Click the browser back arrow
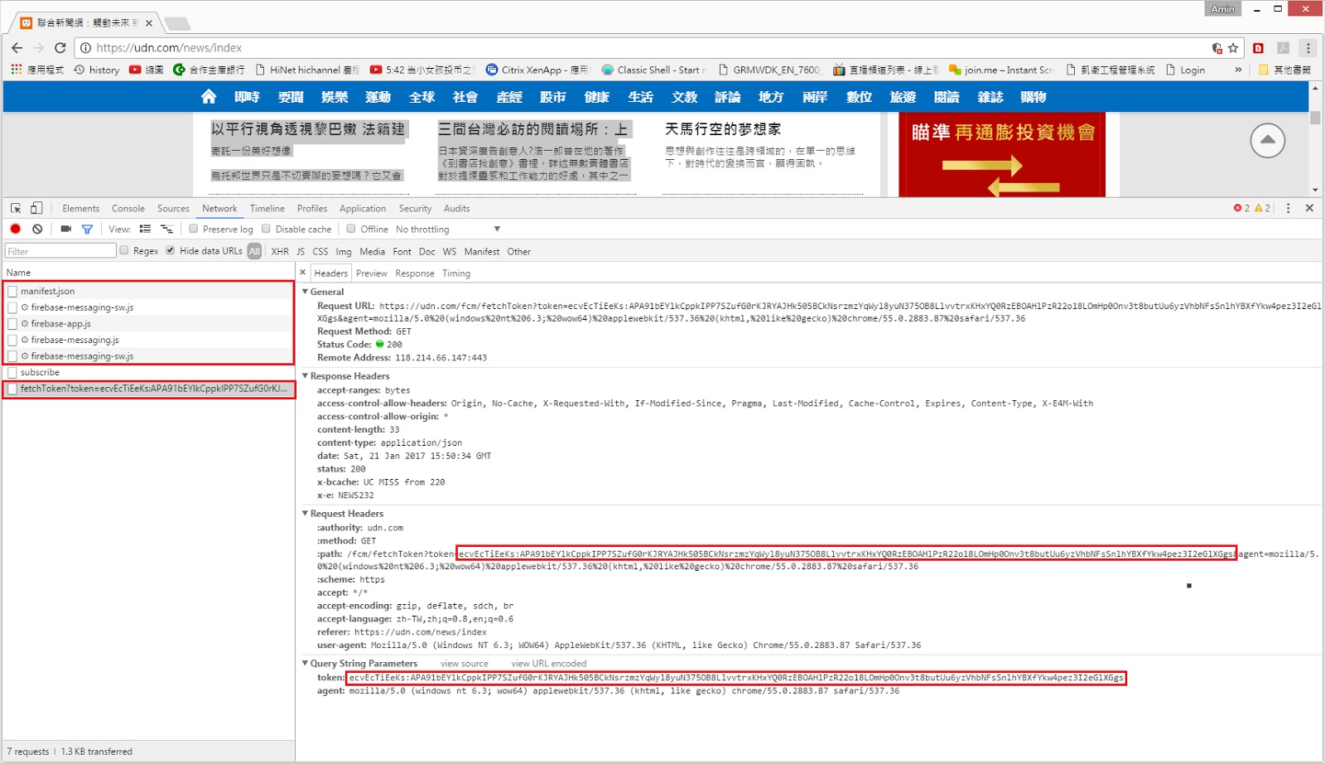This screenshot has height=764, width=1325. coord(17,48)
